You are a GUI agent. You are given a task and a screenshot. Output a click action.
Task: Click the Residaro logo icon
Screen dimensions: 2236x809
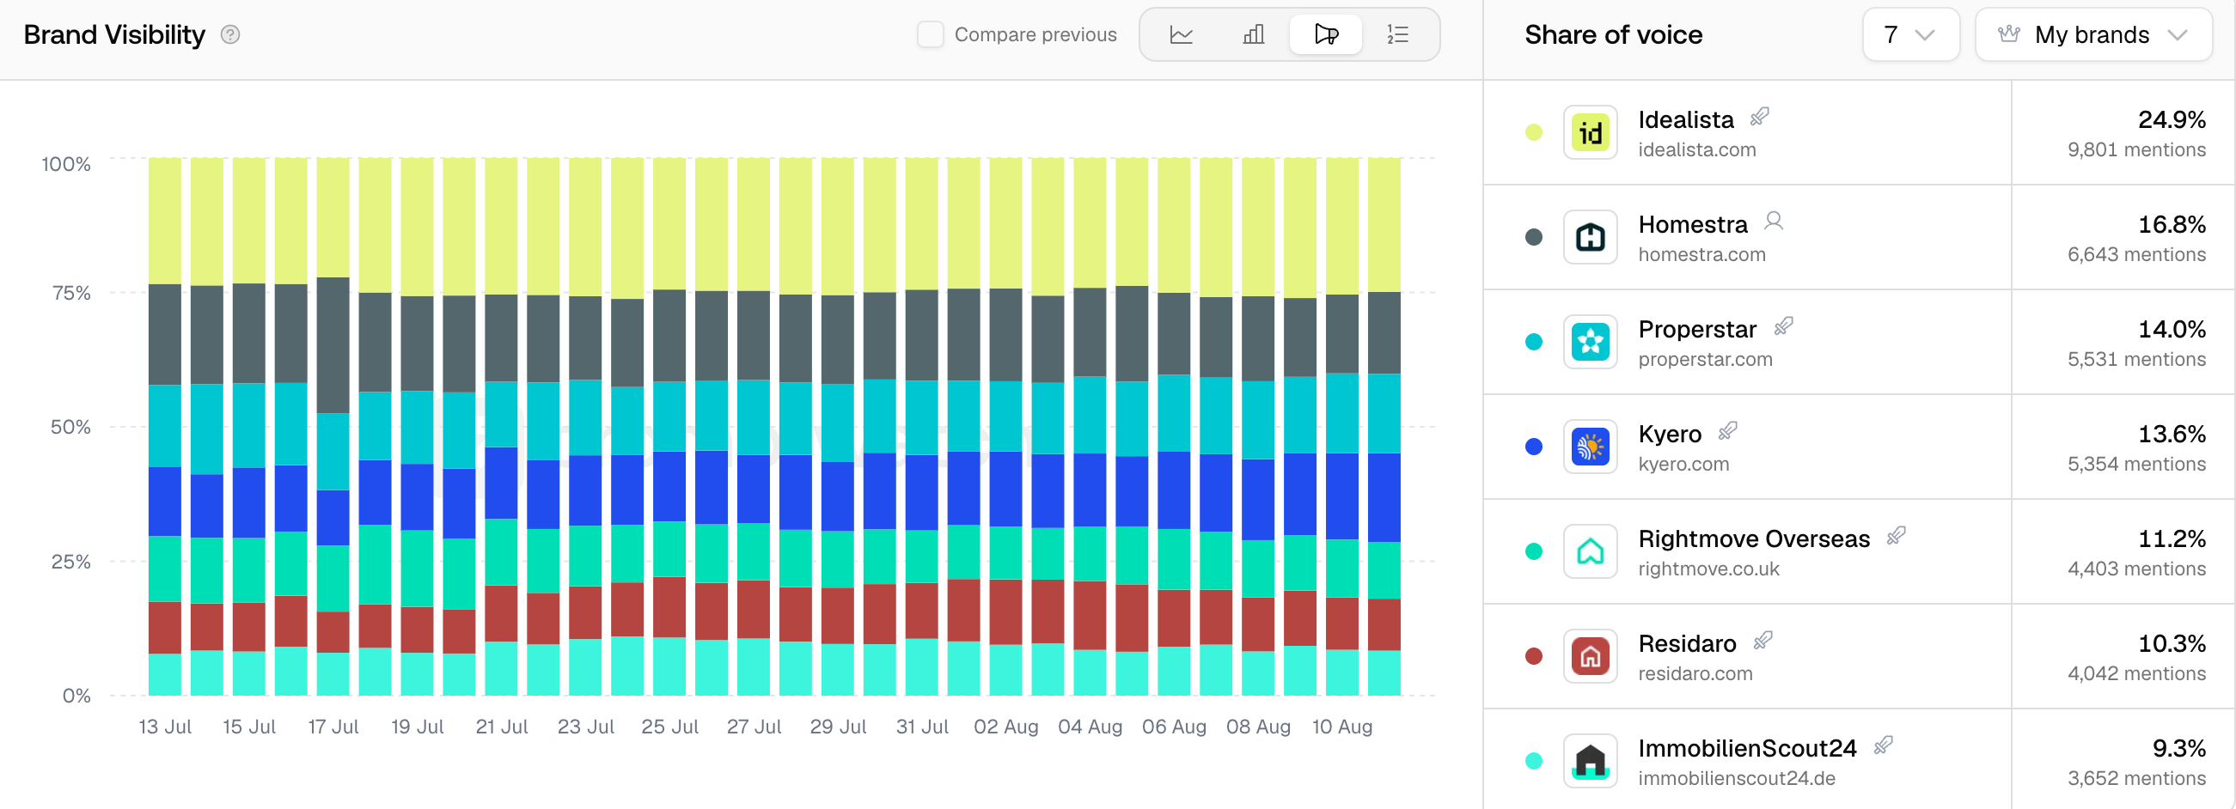pos(1590,656)
